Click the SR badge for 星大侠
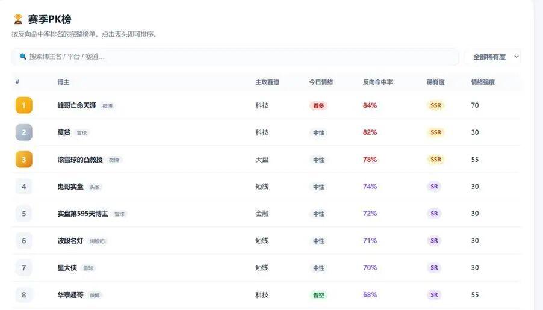 (x=434, y=268)
